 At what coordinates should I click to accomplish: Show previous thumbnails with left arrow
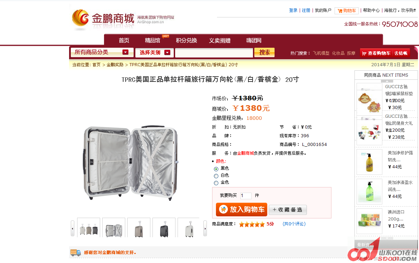(73, 228)
